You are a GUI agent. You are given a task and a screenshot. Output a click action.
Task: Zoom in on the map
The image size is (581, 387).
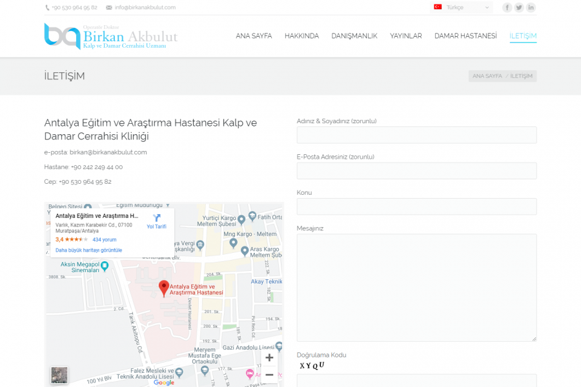click(x=269, y=358)
